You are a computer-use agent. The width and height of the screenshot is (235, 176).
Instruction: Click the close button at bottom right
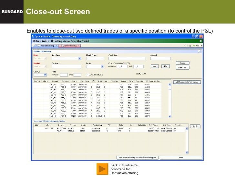181,158
